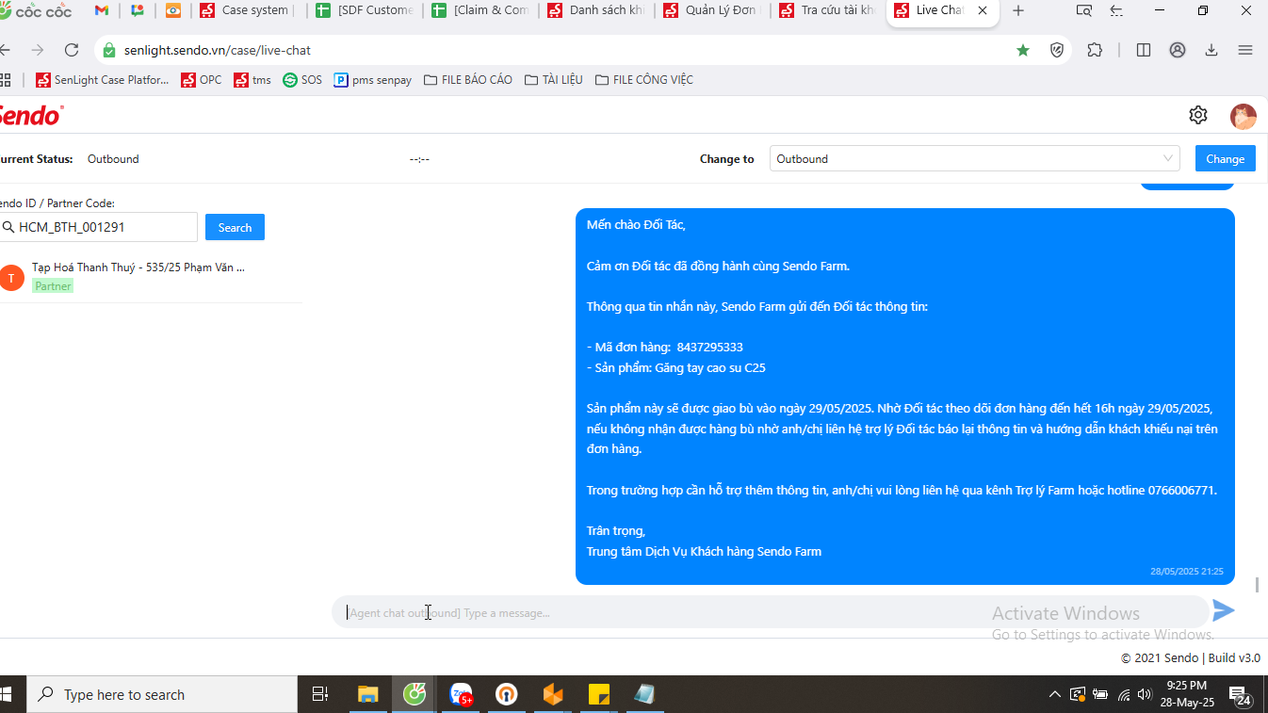The image size is (1268, 713).
Task: Click the Sendo logo
Action: pos(30,116)
